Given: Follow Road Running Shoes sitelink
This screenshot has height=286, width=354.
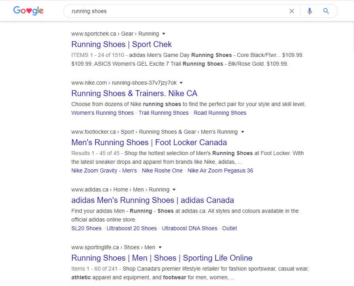Looking at the screenshot, I should (x=220, y=113).
